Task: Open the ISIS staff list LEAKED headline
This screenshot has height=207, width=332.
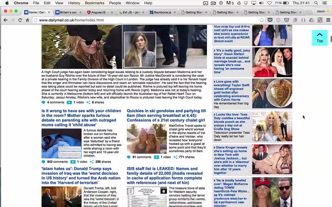Action: pyautogui.click(x=164, y=176)
